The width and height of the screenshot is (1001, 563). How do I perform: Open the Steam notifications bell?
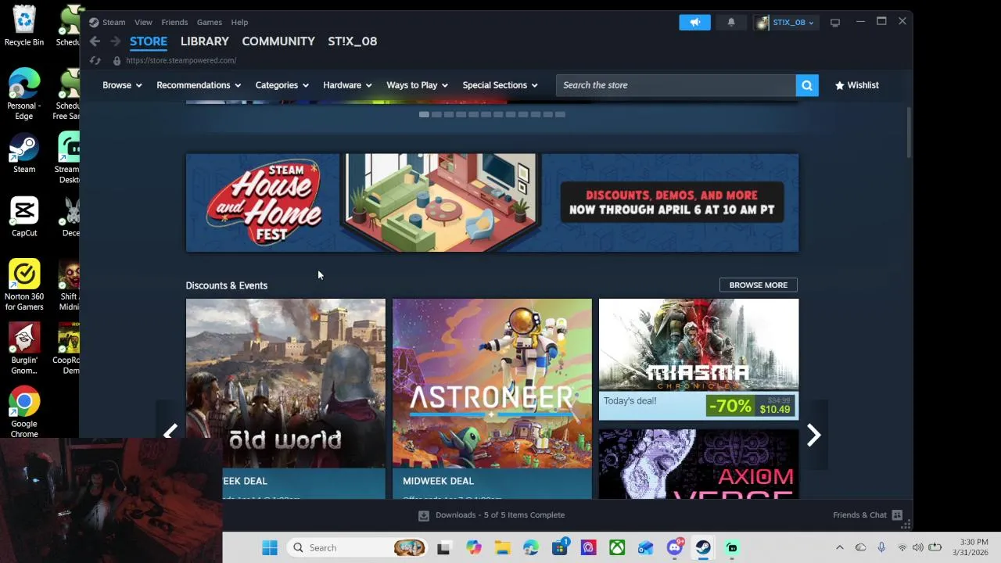pyautogui.click(x=731, y=22)
